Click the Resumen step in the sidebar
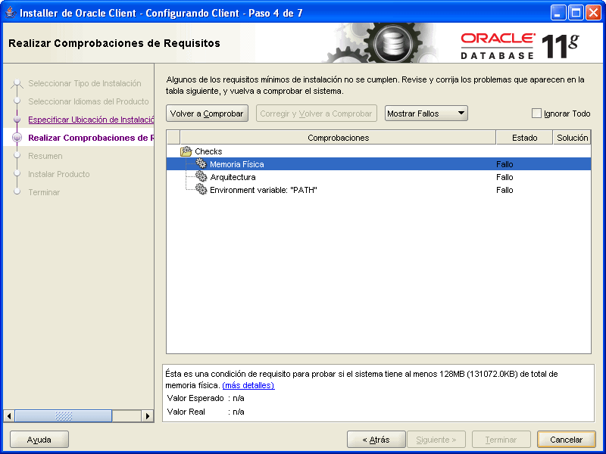 (x=45, y=156)
